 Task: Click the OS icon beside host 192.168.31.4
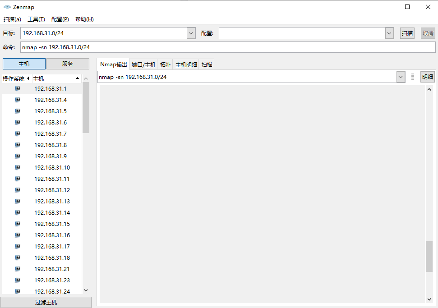click(x=18, y=100)
